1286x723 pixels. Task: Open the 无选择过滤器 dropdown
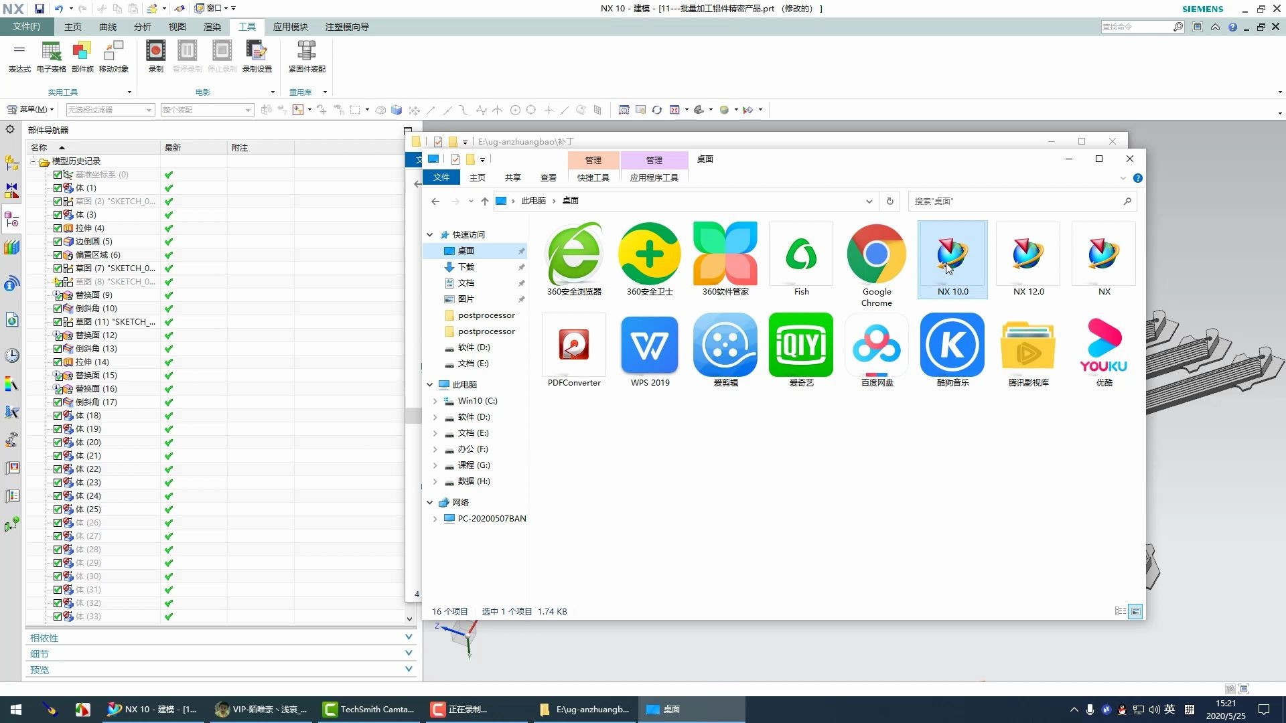[x=111, y=110]
